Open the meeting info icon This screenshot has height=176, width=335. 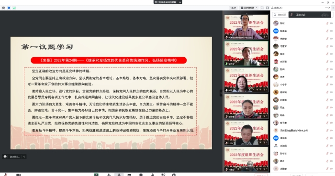pyautogui.click(x=3, y=8)
